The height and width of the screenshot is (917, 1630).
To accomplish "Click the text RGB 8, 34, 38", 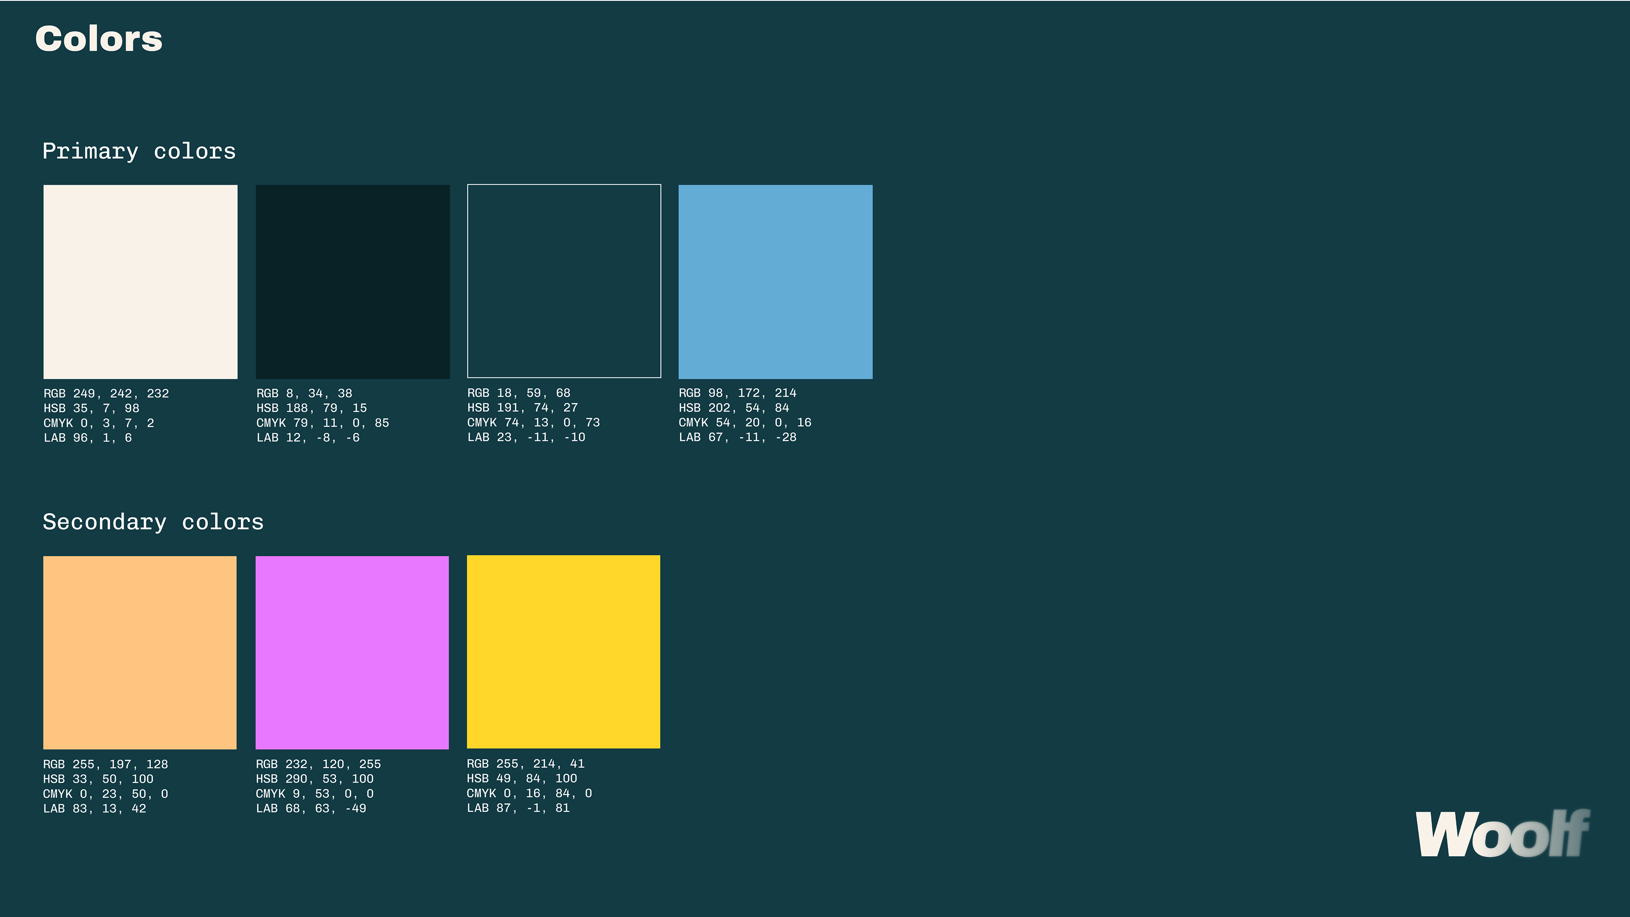I will pyautogui.click(x=304, y=394).
